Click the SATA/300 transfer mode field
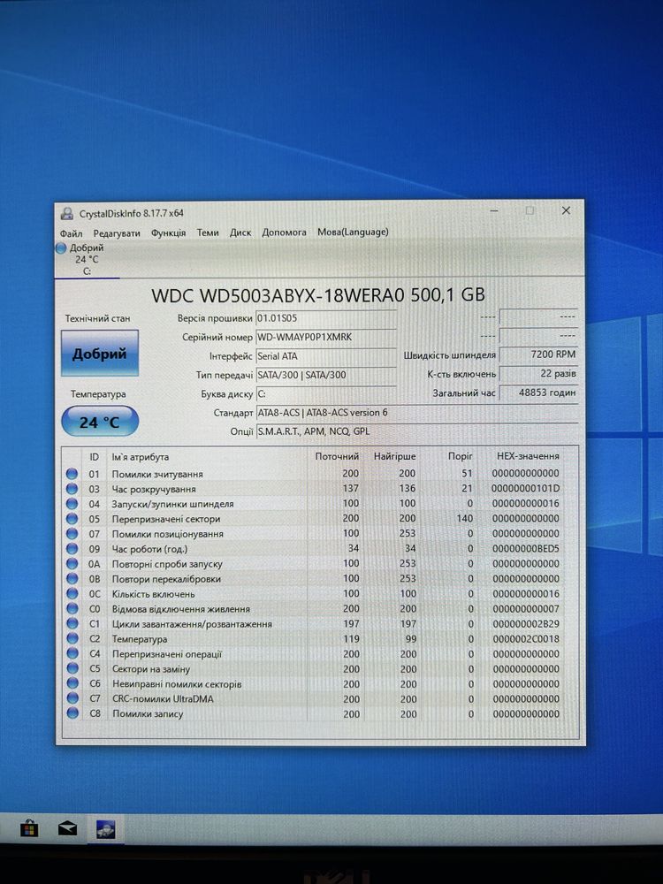Image resolution: width=663 pixels, height=884 pixels. 326,375
